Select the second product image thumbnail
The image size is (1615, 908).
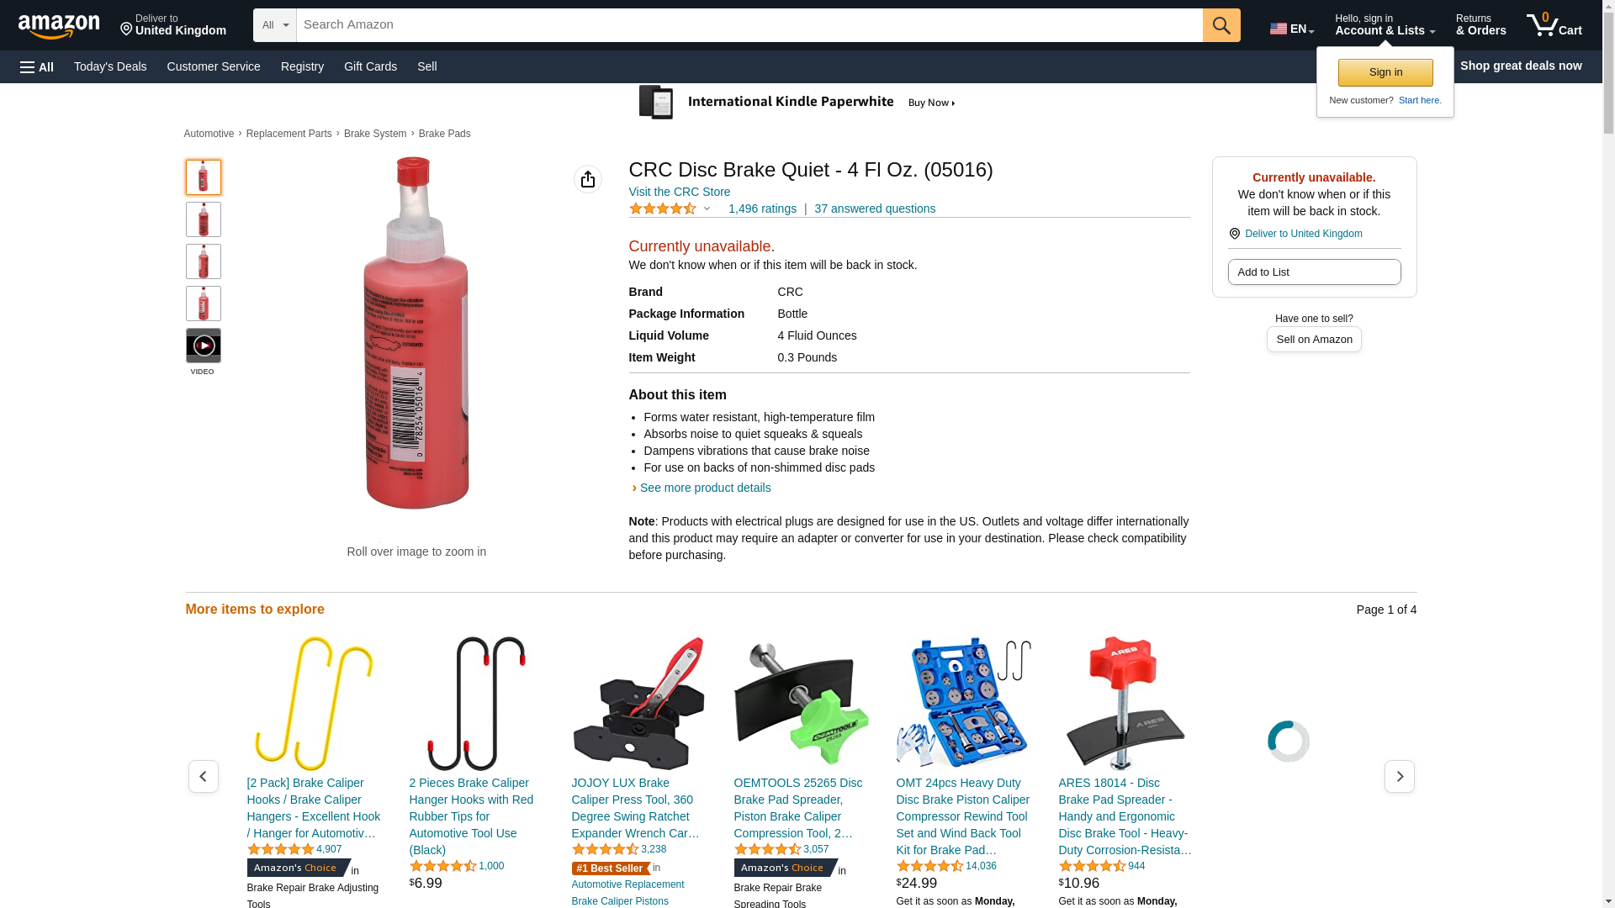(x=204, y=219)
